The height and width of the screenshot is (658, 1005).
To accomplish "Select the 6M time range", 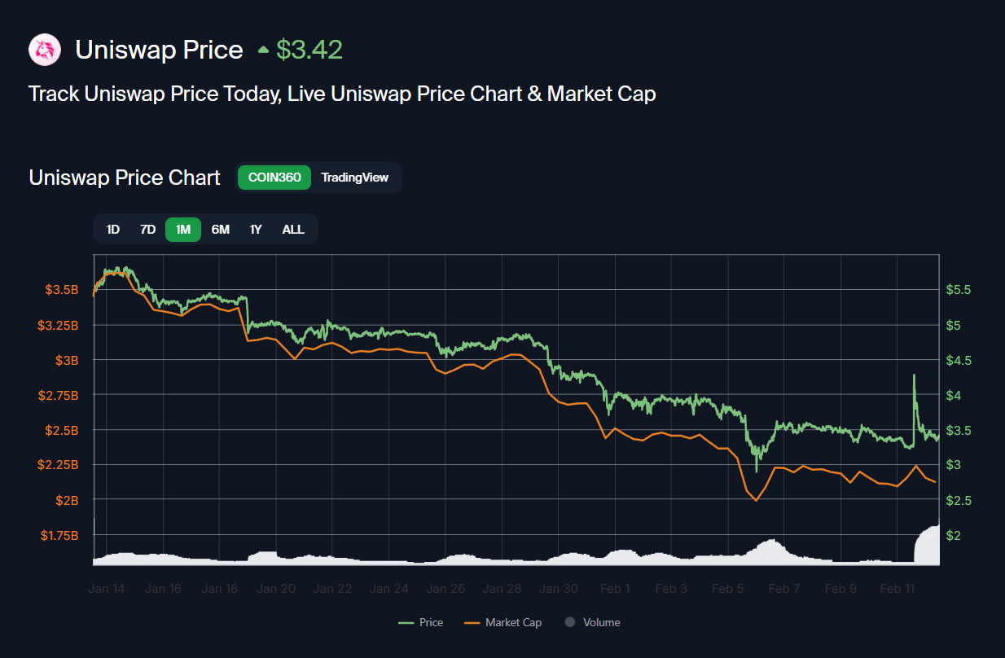I will click(x=220, y=230).
